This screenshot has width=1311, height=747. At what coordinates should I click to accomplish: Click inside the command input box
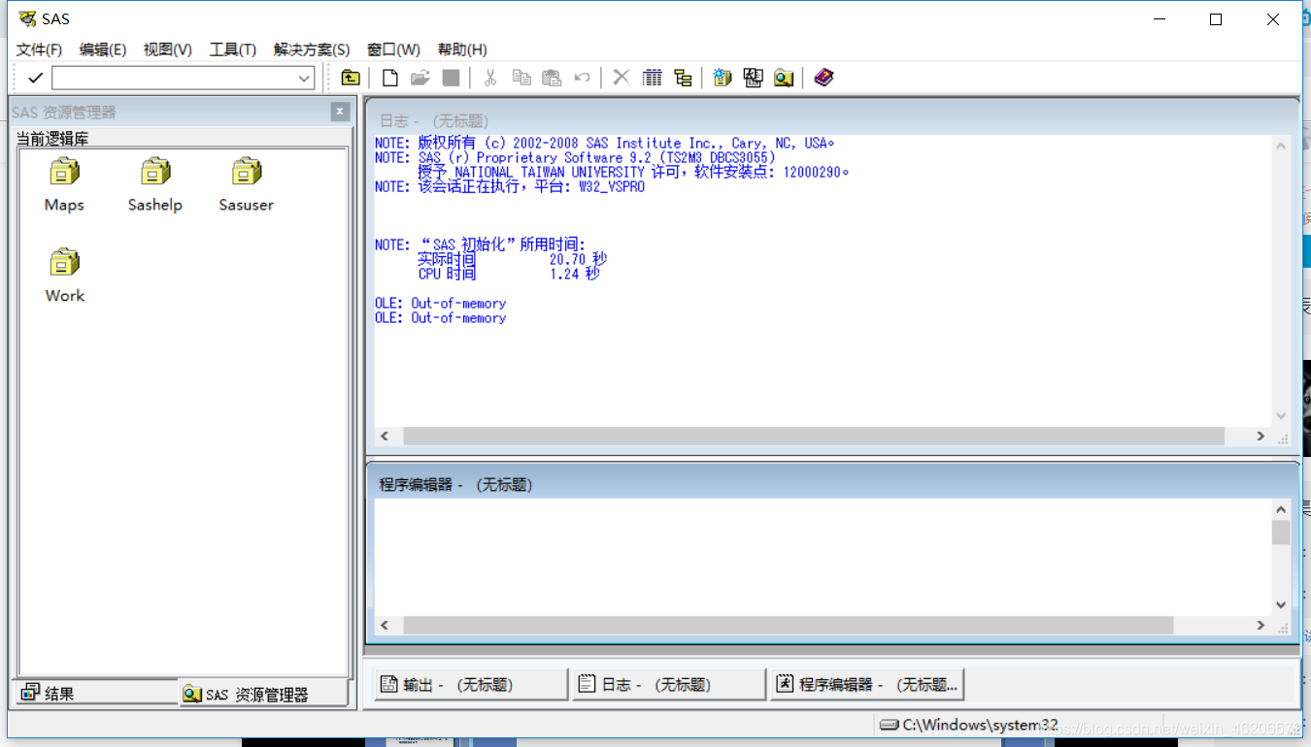pos(174,79)
